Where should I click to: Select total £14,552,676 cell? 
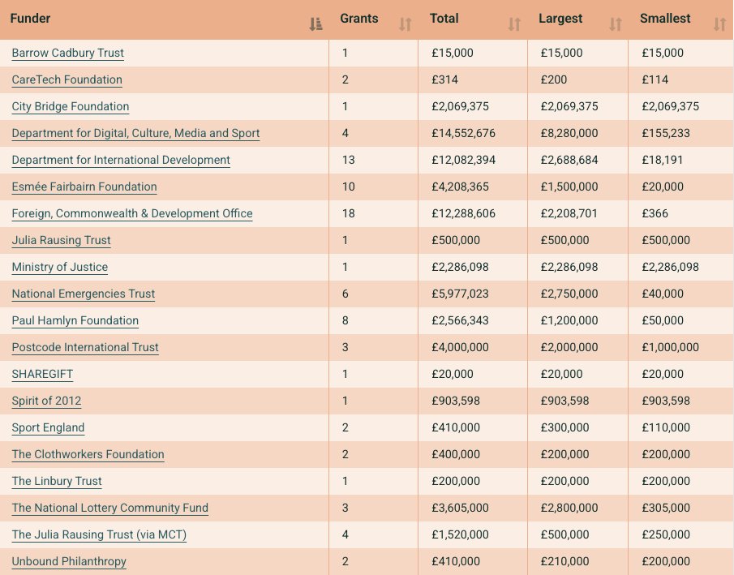473,133
